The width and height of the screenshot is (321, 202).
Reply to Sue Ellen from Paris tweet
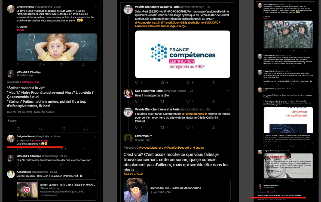click(137, 101)
